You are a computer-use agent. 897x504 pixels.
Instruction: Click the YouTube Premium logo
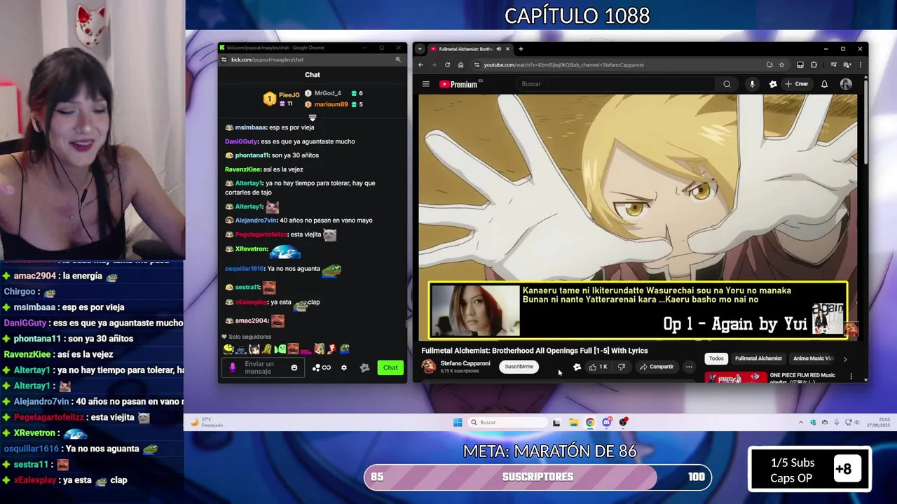(x=458, y=84)
